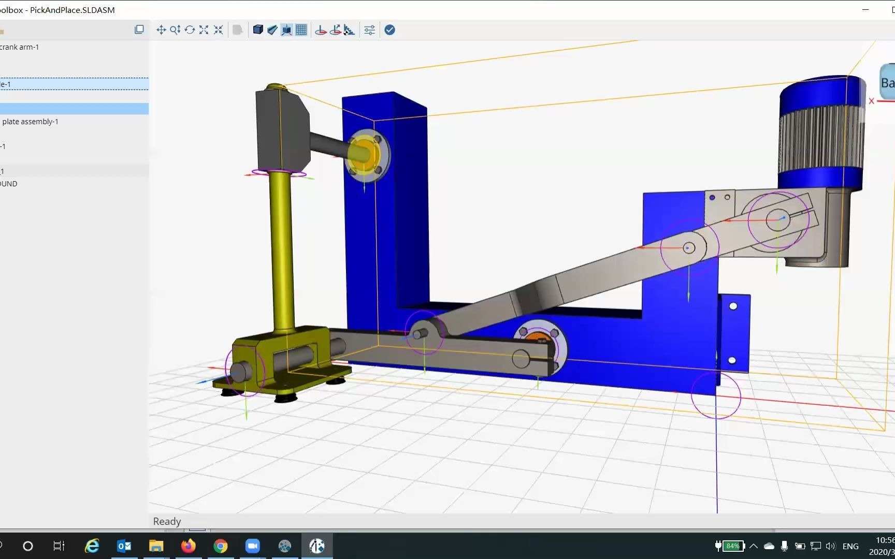Toggle the coordinate frames display button
The image size is (895, 559).
[x=286, y=30]
